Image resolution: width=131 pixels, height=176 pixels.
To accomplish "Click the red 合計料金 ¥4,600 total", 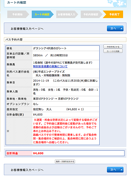I will coord(38,153).
